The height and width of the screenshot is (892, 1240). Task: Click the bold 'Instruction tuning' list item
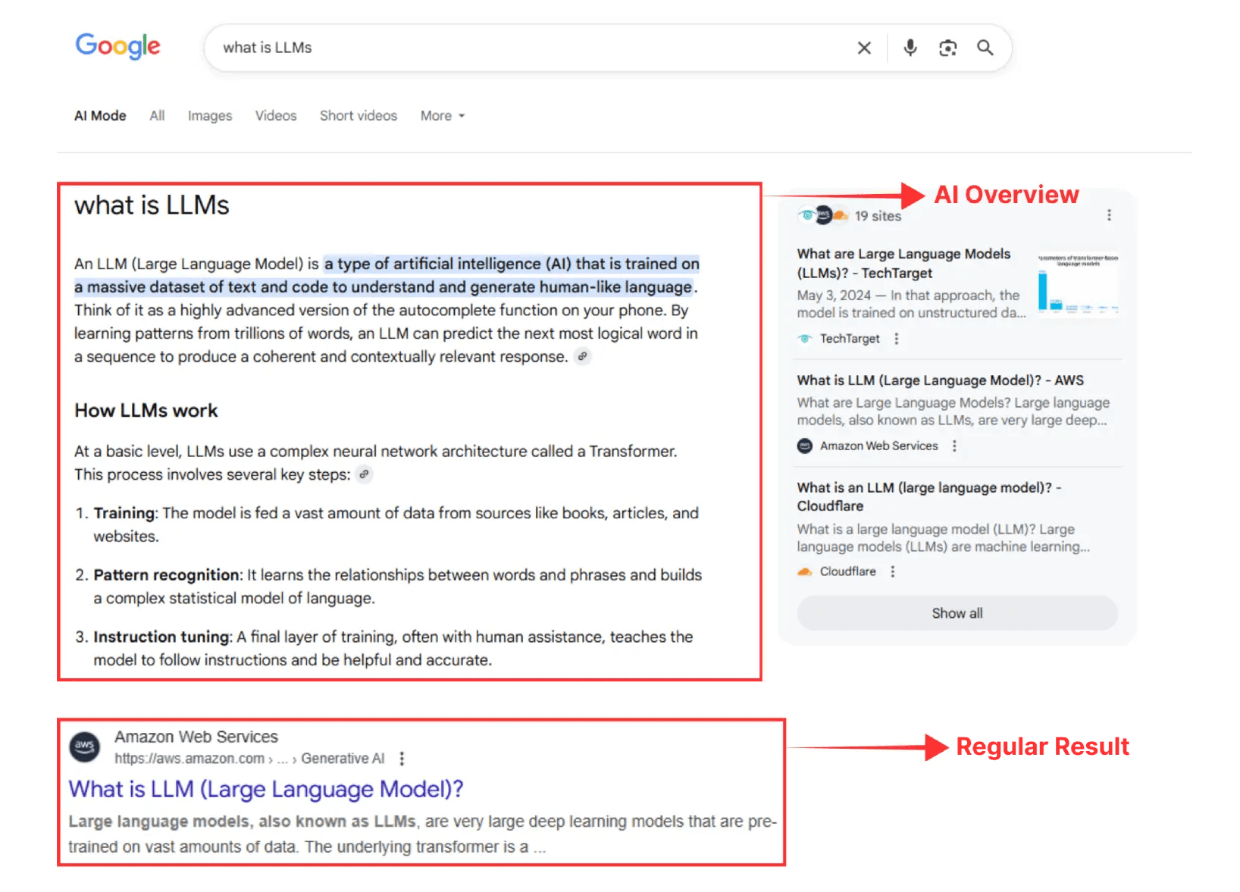click(x=161, y=637)
